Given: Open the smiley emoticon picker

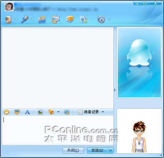Looking at the screenshot, I should [x=7, y=112].
